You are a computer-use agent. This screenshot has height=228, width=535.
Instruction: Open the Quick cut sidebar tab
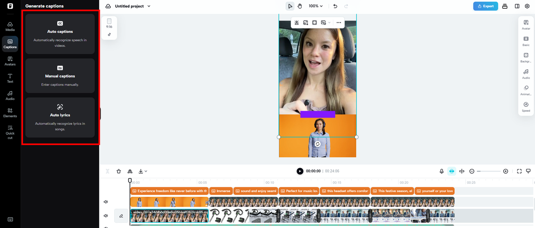[10, 132]
